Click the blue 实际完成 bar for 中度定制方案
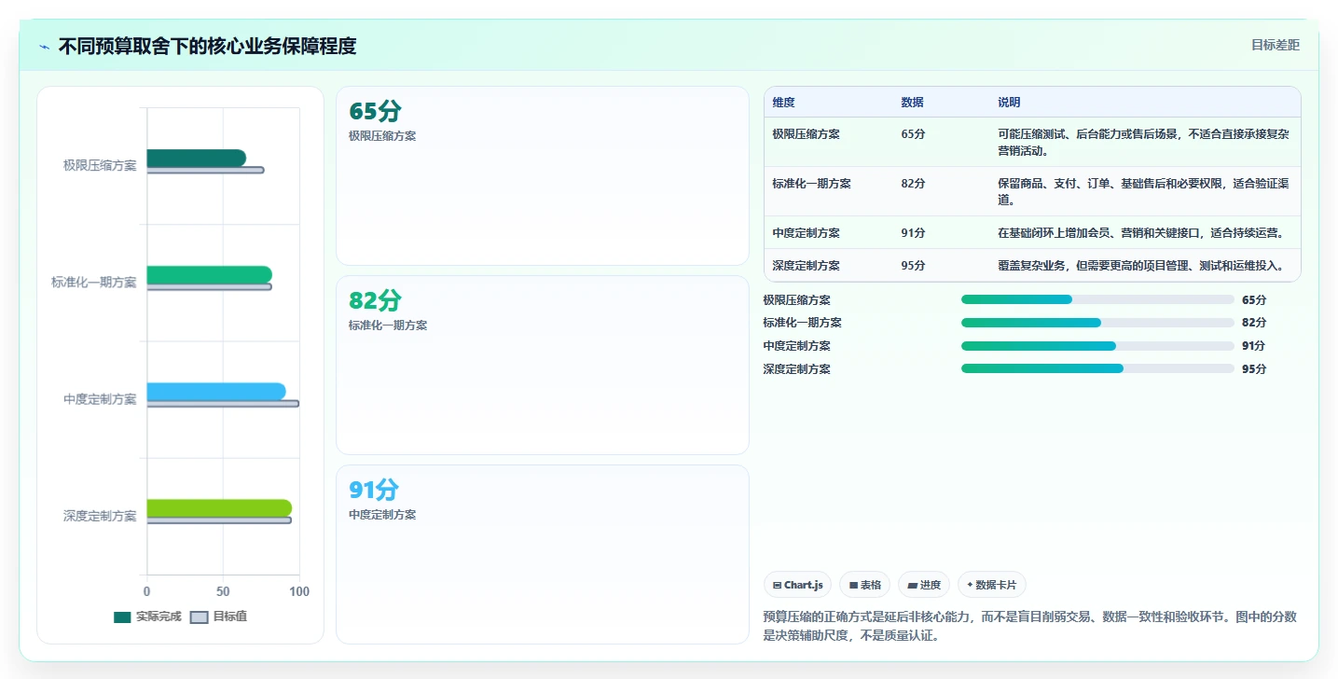 click(216, 392)
